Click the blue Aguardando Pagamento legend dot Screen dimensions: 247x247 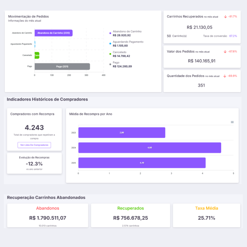pos(110,43)
